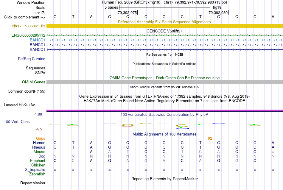
Task: Click the 79,392,975 position marker
Action: (127, 13)
